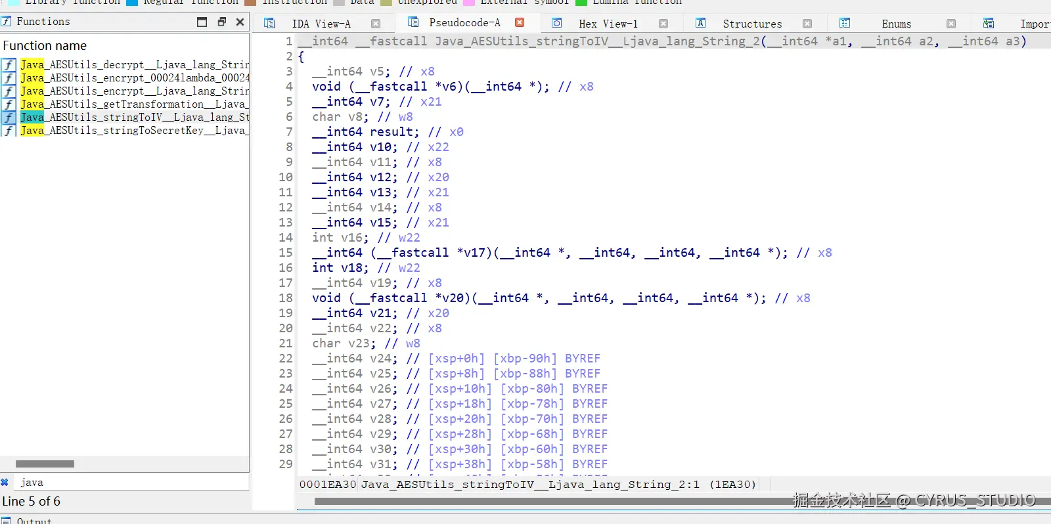Select second Java_AESUtils_encrypt__Ljava_lang_String row
This screenshot has height=524, width=1051.
(125, 91)
